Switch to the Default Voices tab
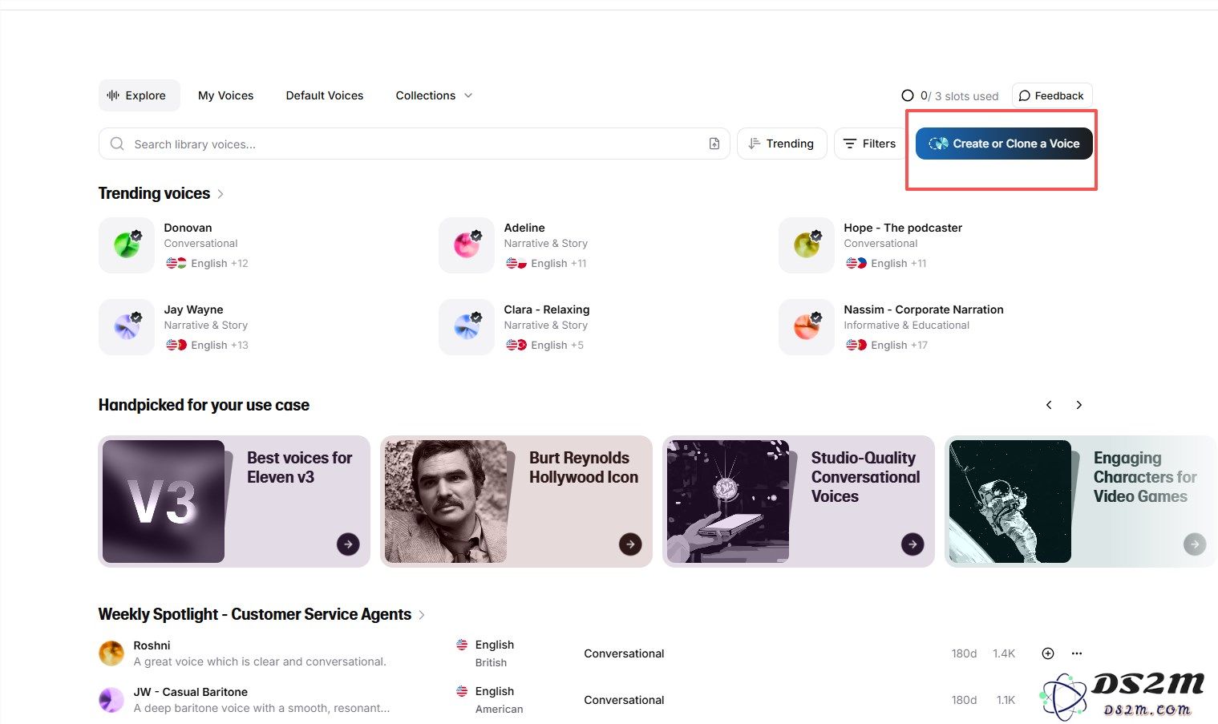The height and width of the screenshot is (724, 1218). pyautogui.click(x=324, y=95)
